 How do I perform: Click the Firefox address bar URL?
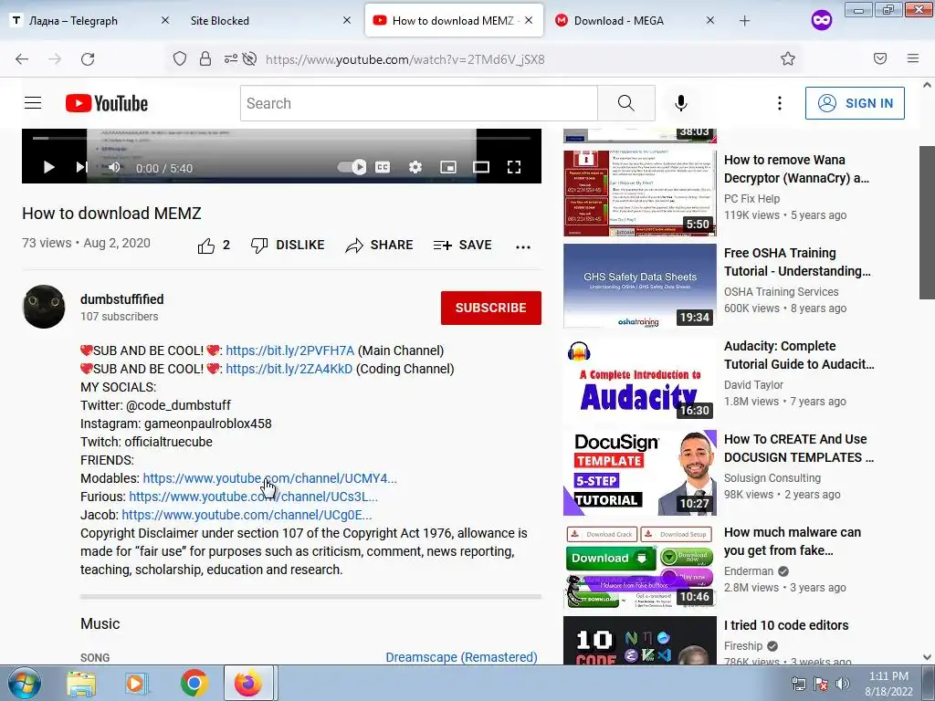tap(404, 59)
